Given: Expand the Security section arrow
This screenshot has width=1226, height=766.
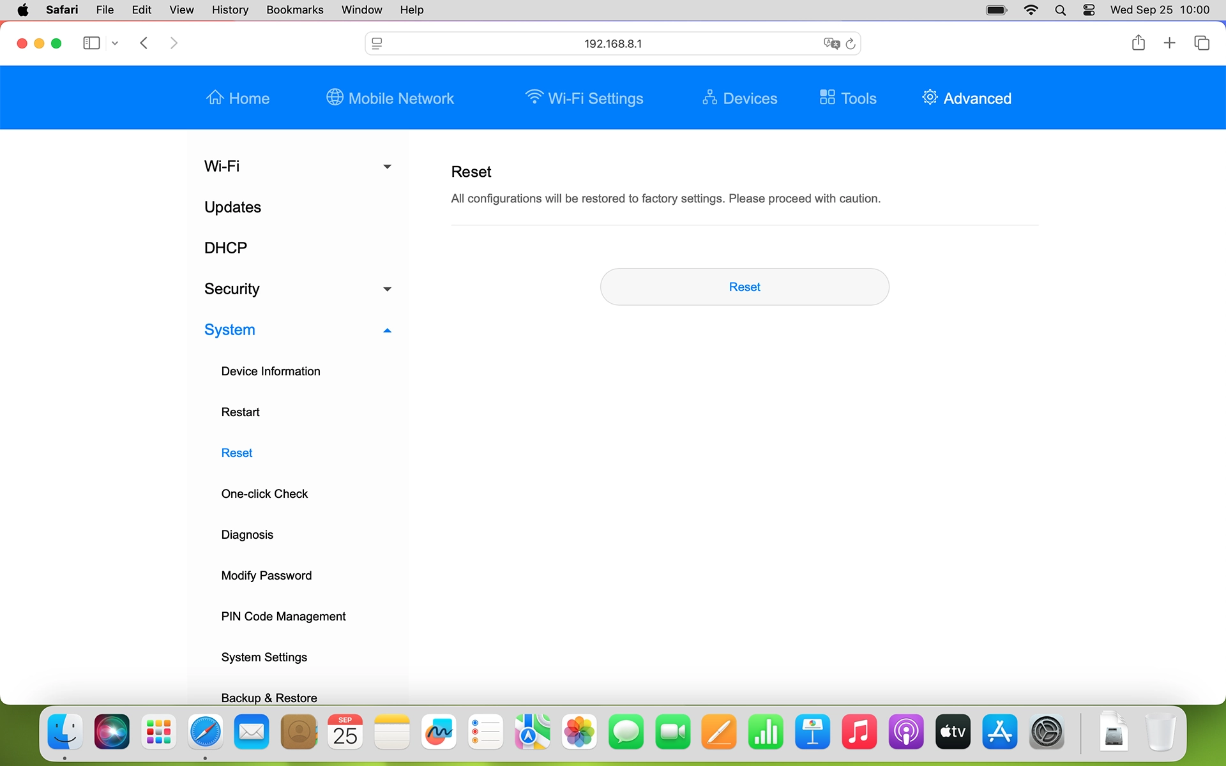Looking at the screenshot, I should (387, 289).
